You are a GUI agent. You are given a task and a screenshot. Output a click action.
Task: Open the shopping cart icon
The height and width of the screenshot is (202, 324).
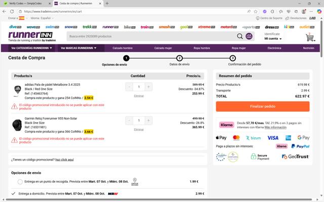pyautogui.click(x=310, y=37)
